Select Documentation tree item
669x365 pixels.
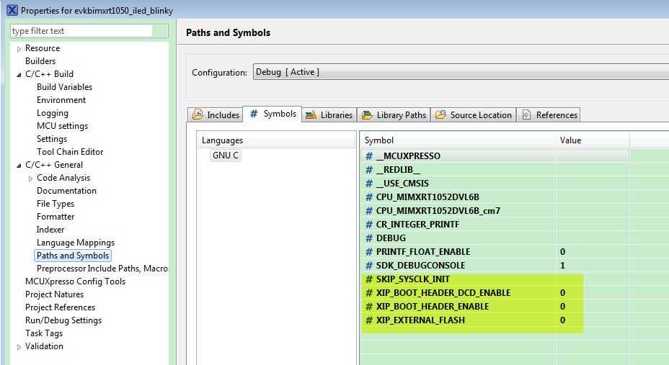66,190
